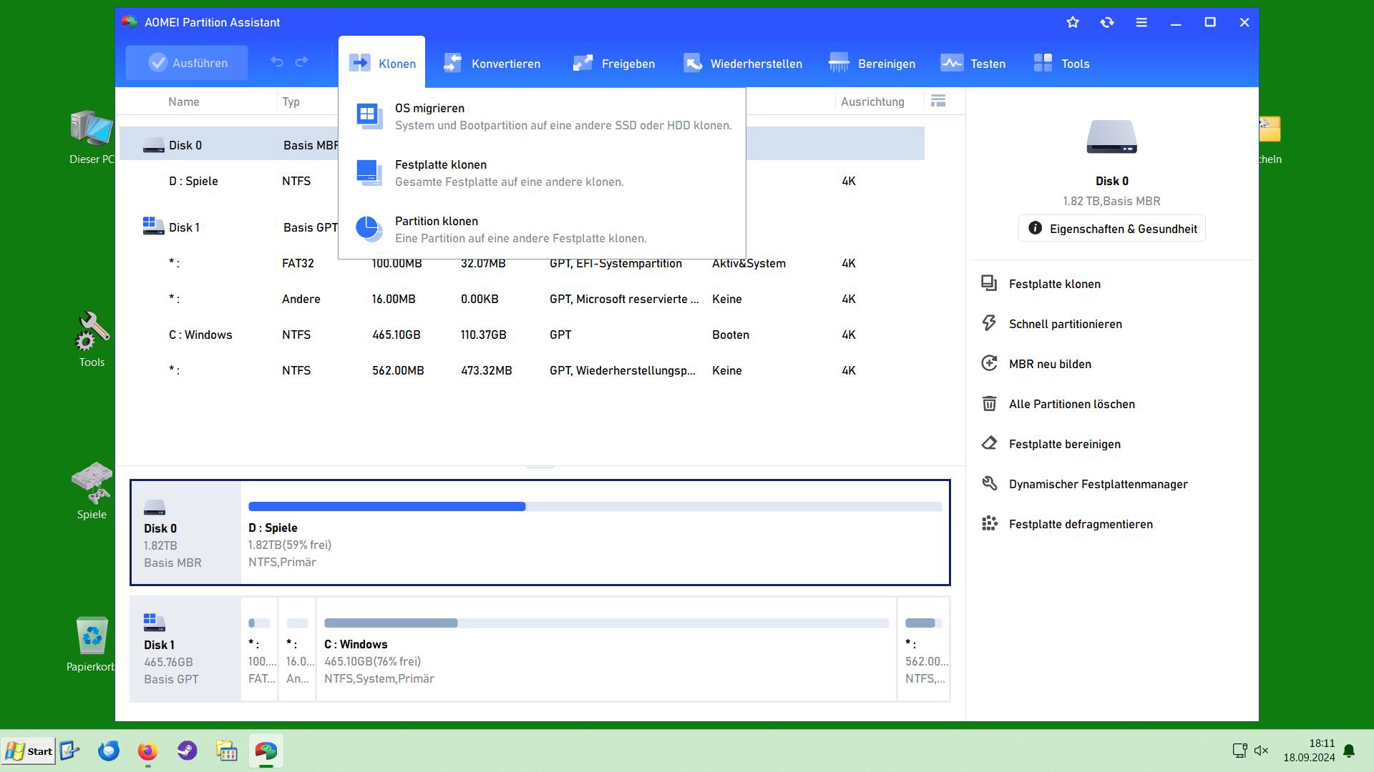Open the hamburger menu in title bar
The image size is (1374, 772).
1141,22
